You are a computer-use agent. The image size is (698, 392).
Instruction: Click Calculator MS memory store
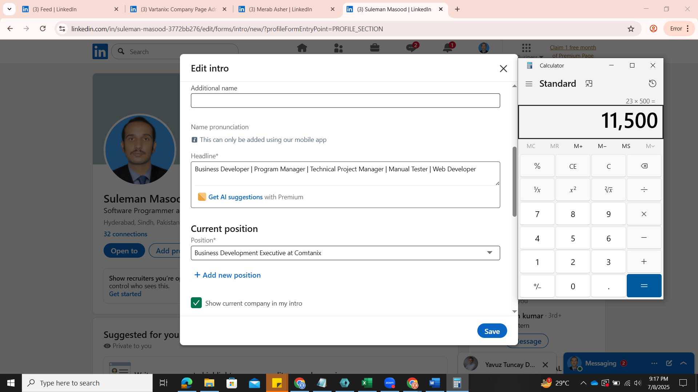626,146
